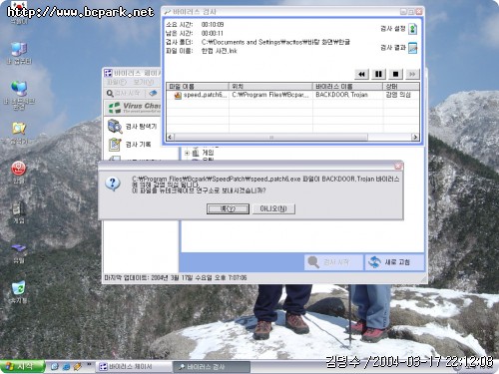Open the red 한글 desktop icon
This screenshot has height=374, width=499.
pyautogui.click(x=19, y=173)
